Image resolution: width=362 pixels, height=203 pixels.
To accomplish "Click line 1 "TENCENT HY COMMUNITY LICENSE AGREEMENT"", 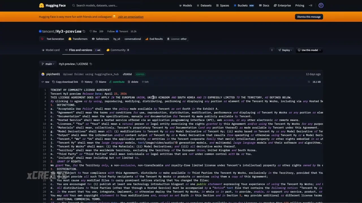I will point(81,90).
